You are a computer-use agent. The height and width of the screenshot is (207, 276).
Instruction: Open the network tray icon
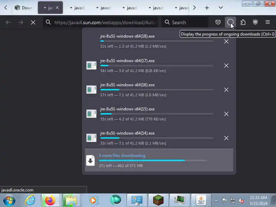point(233,200)
